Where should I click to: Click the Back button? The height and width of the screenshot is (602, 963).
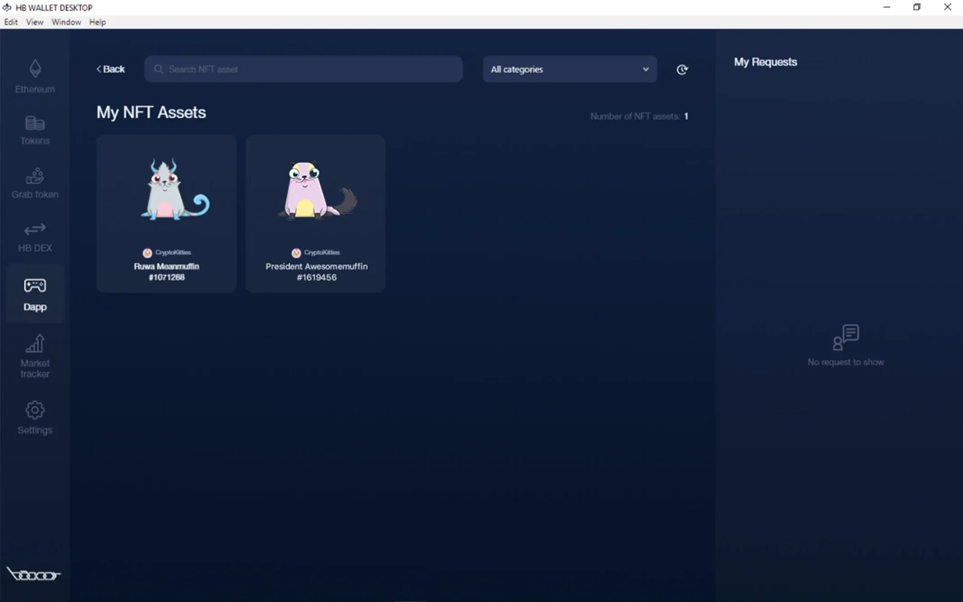pos(110,69)
